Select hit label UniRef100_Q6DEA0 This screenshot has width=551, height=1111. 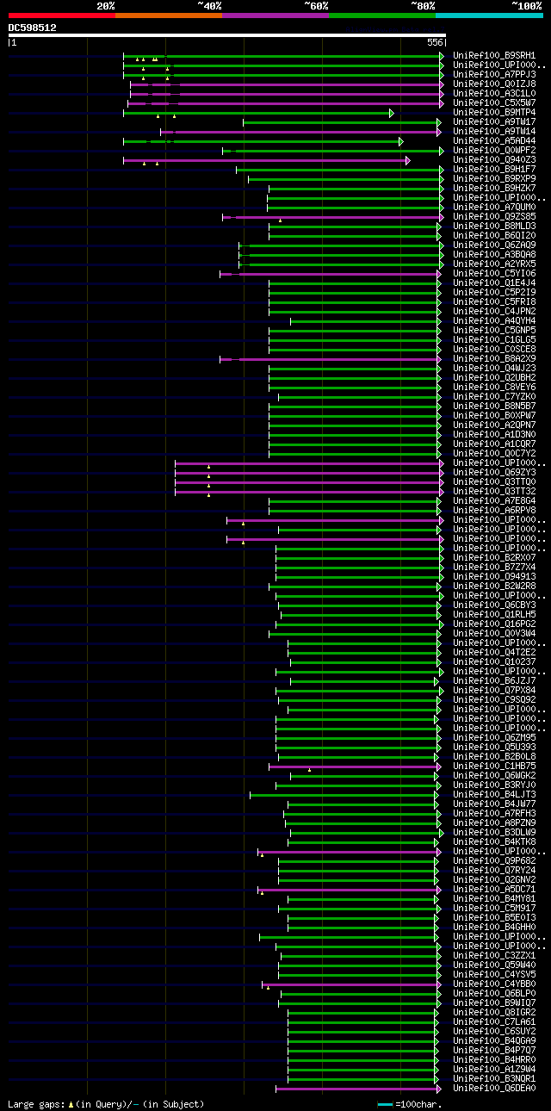click(494, 1089)
